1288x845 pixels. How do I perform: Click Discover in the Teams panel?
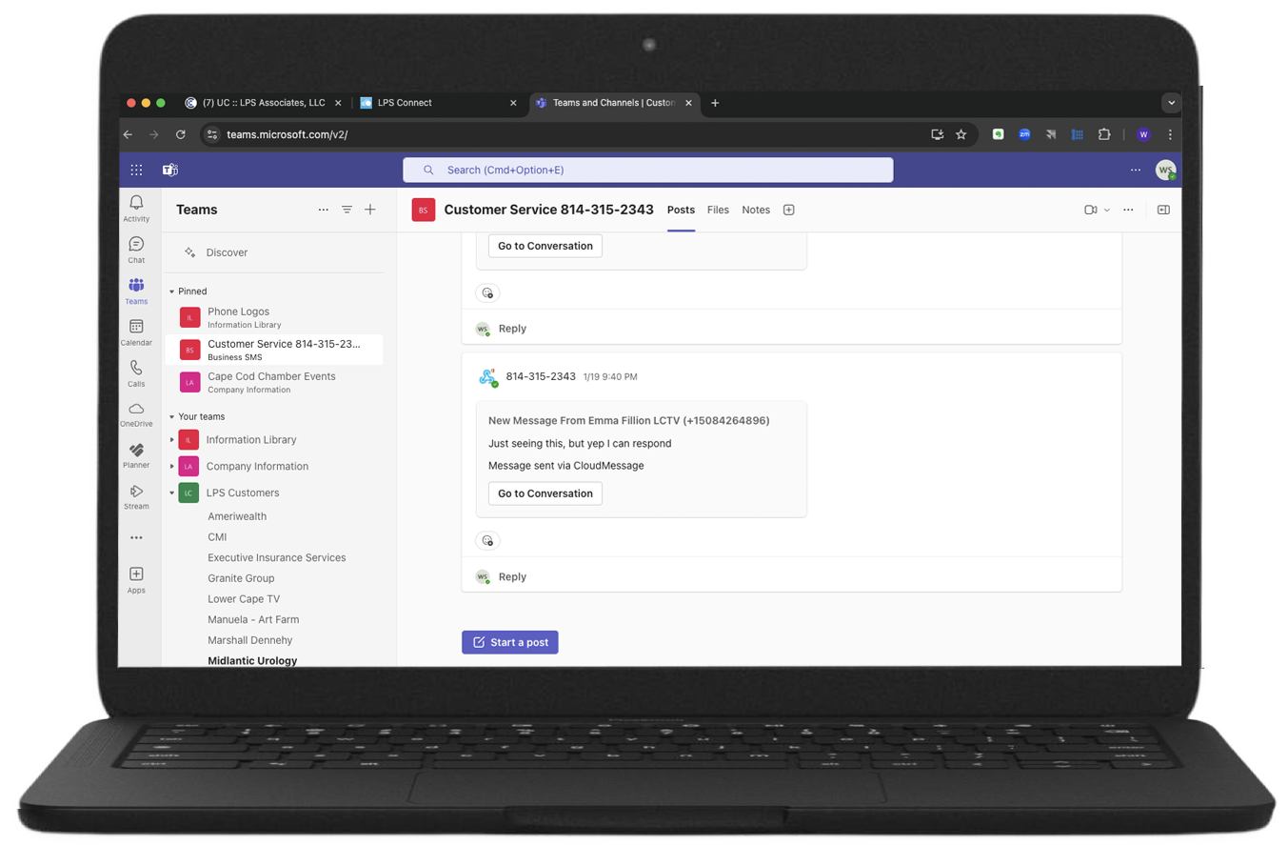[x=227, y=252]
